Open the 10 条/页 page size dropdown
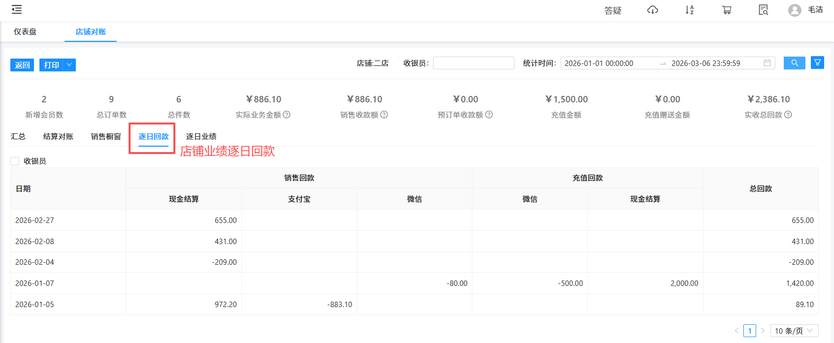Image resolution: width=834 pixels, height=343 pixels. coord(794,331)
